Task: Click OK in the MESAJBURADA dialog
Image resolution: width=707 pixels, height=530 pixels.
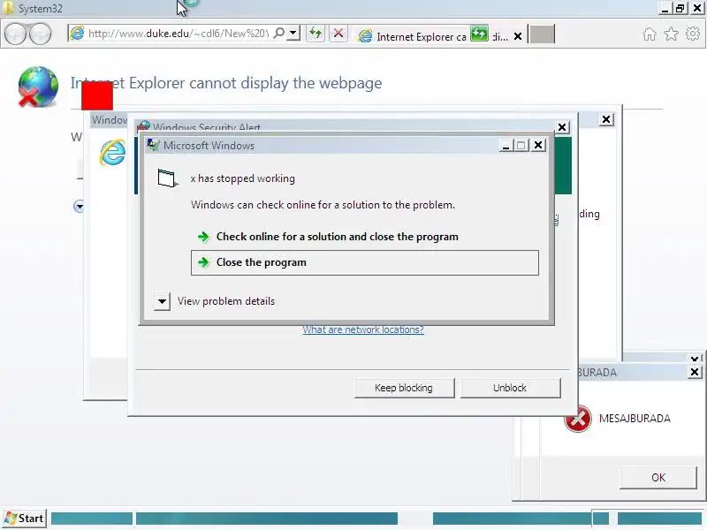Action: pos(658,478)
